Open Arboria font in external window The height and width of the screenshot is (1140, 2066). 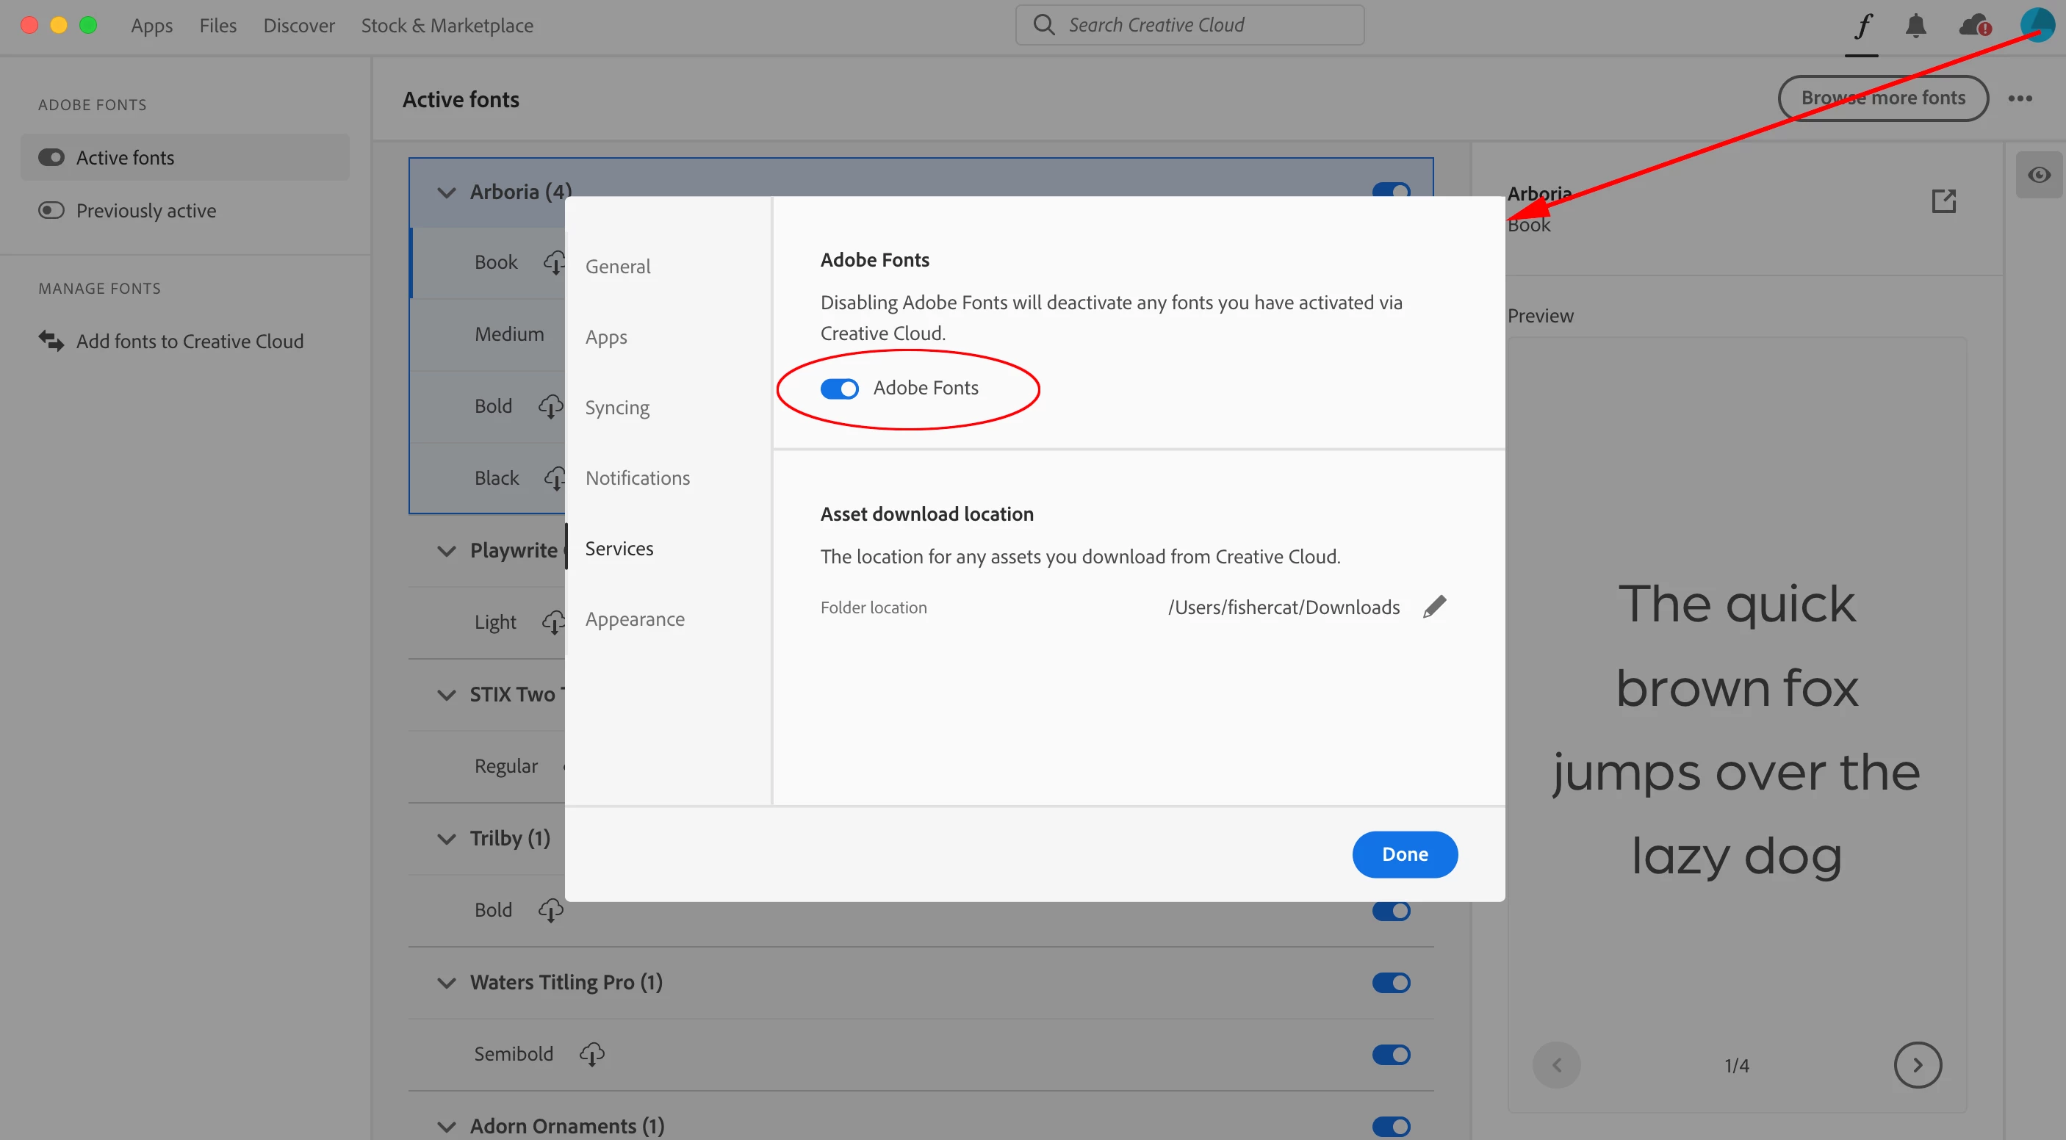click(x=1943, y=201)
